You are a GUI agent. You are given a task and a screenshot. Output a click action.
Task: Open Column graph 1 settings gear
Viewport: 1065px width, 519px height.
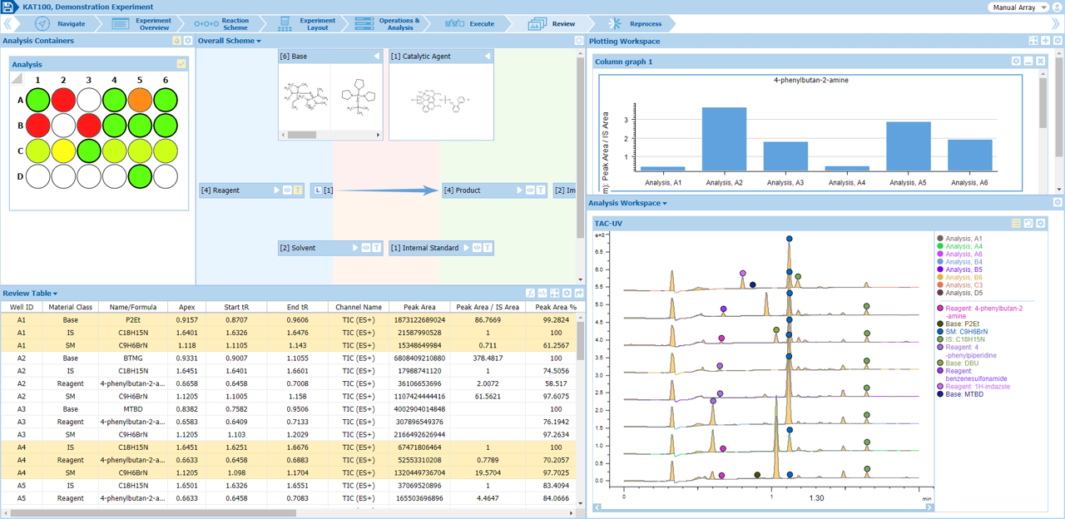(1016, 62)
